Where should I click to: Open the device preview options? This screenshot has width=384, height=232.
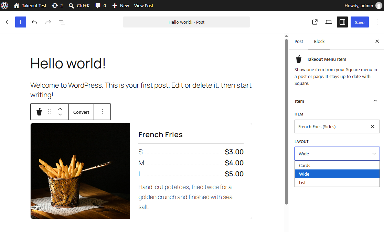[x=329, y=22]
